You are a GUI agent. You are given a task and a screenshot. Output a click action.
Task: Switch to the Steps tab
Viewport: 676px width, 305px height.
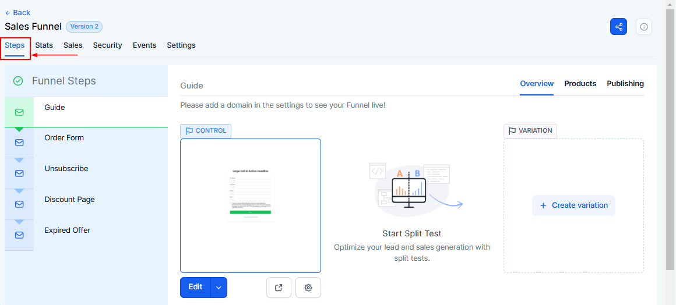click(15, 45)
